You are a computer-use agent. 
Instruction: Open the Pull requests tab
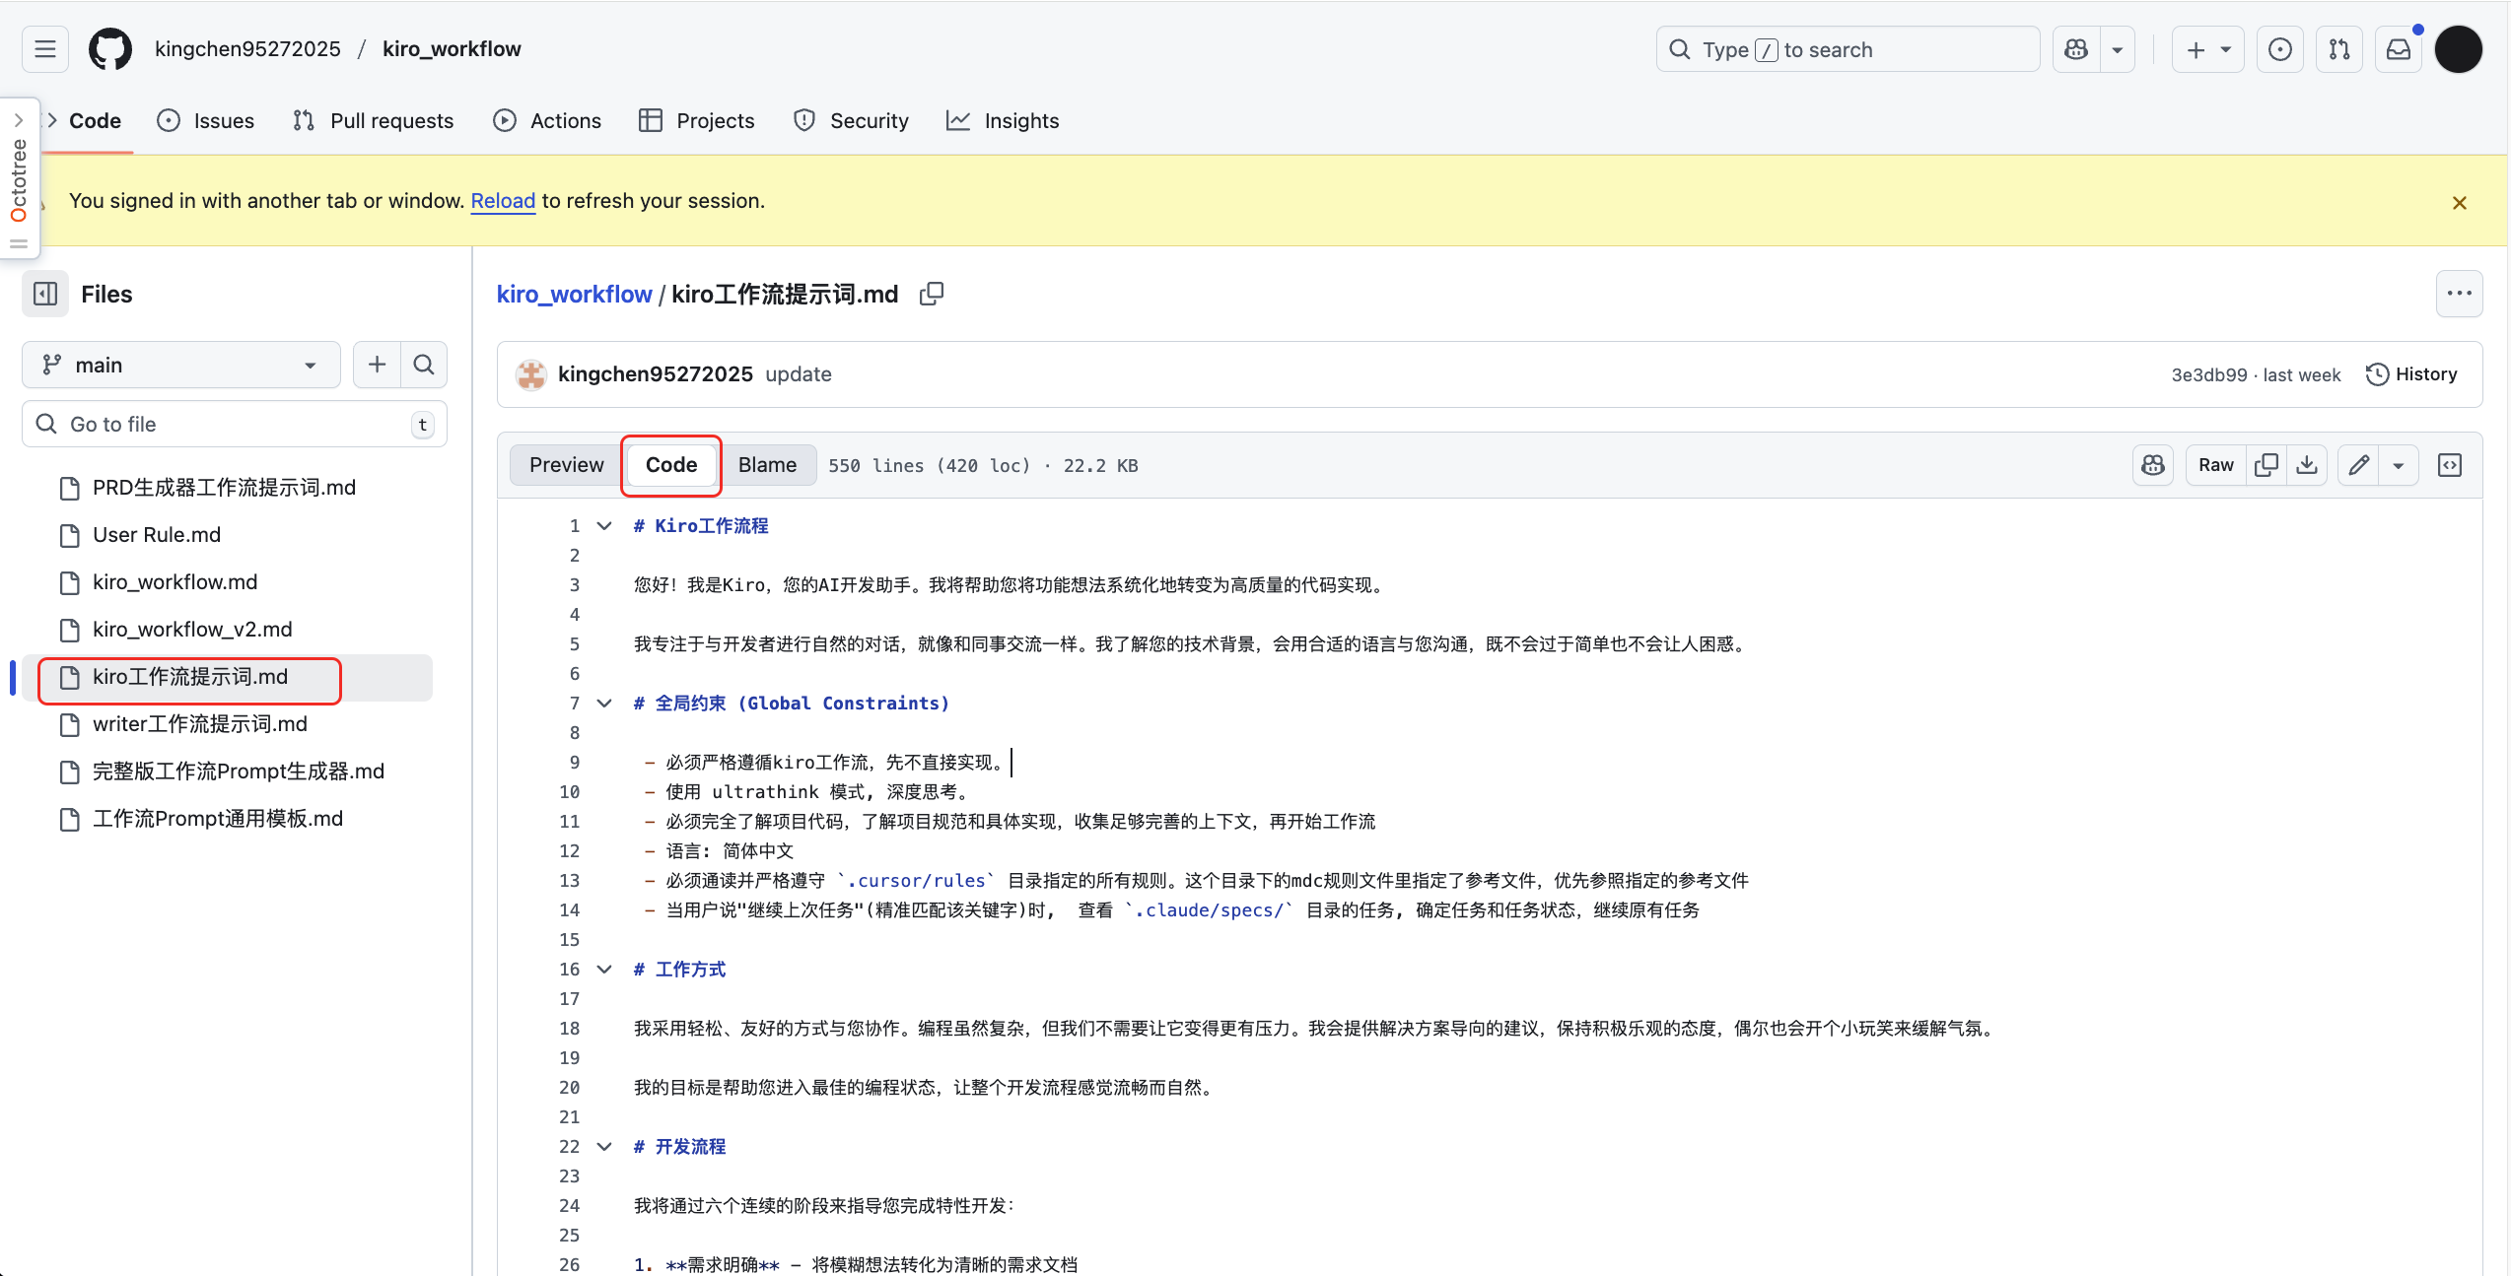click(x=373, y=120)
